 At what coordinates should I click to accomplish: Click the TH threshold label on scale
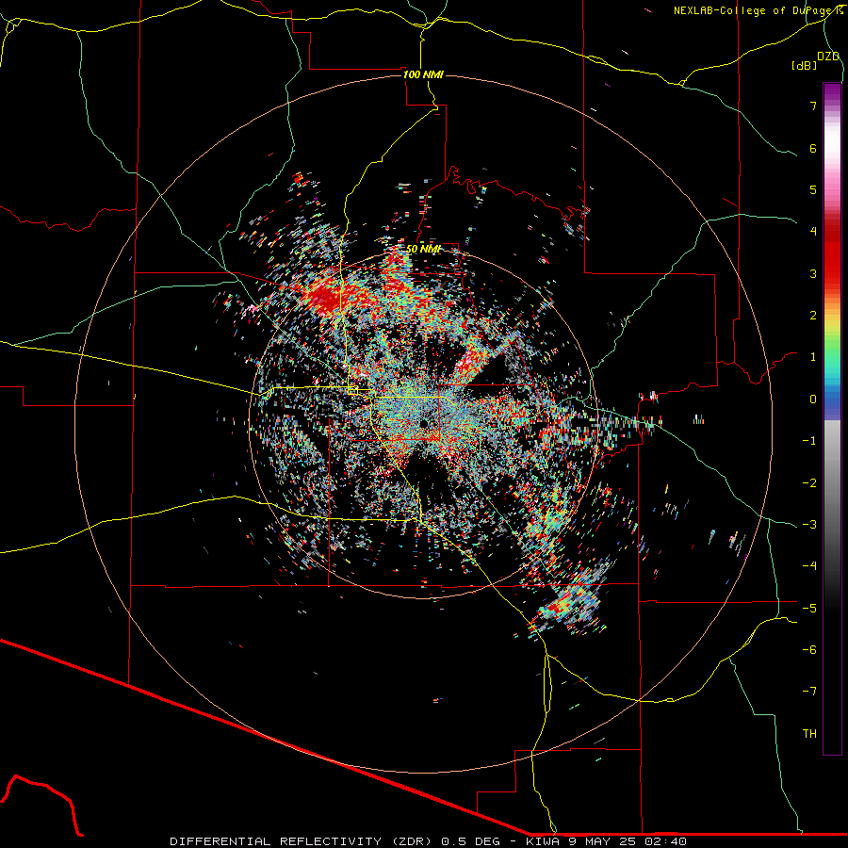point(809,733)
